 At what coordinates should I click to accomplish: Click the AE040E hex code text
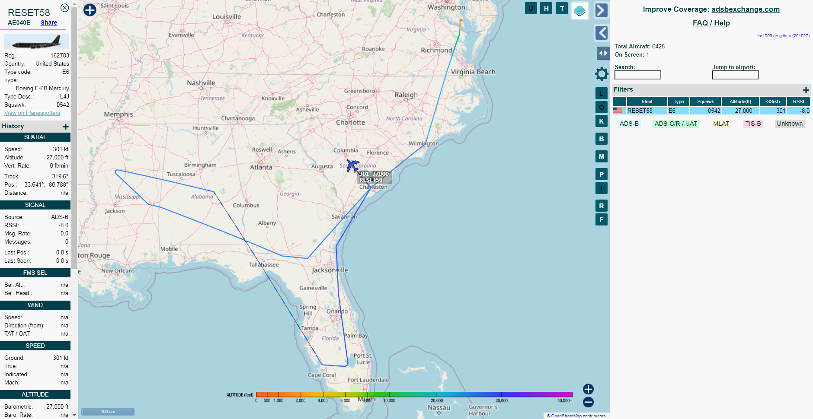pyautogui.click(x=19, y=22)
